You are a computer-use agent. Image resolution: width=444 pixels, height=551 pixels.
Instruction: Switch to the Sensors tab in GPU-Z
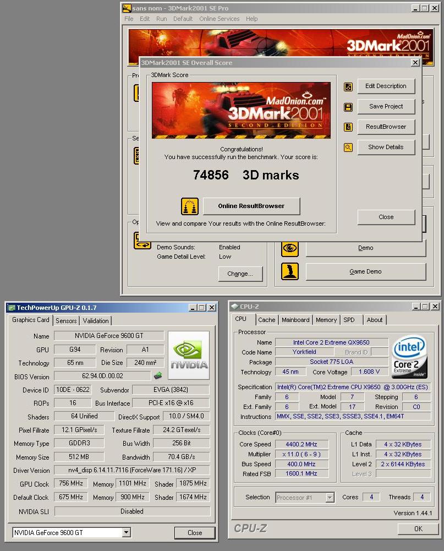(x=66, y=320)
